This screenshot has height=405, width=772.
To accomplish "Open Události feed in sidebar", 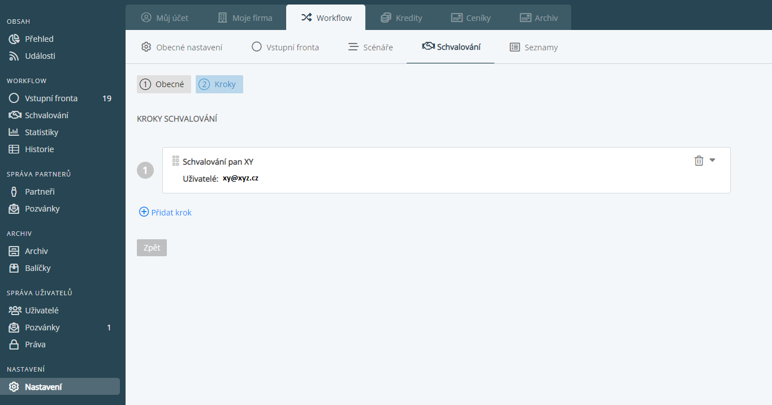I will [40, 56].
